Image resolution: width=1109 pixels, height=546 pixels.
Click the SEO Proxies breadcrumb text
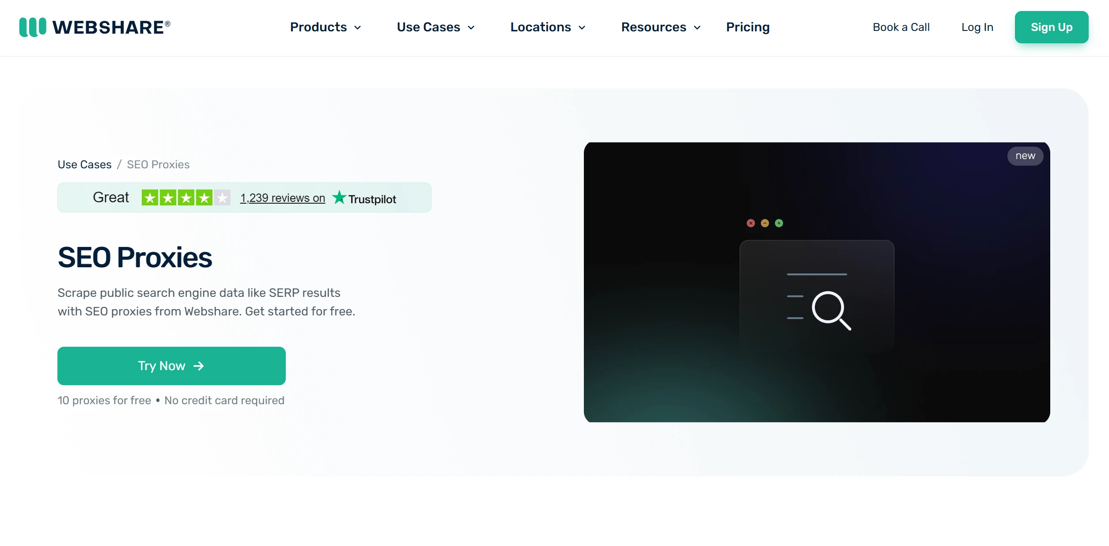pos(158,164)
